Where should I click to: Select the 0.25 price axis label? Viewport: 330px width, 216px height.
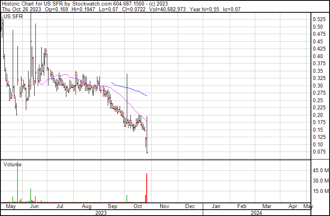coord(318,100)
